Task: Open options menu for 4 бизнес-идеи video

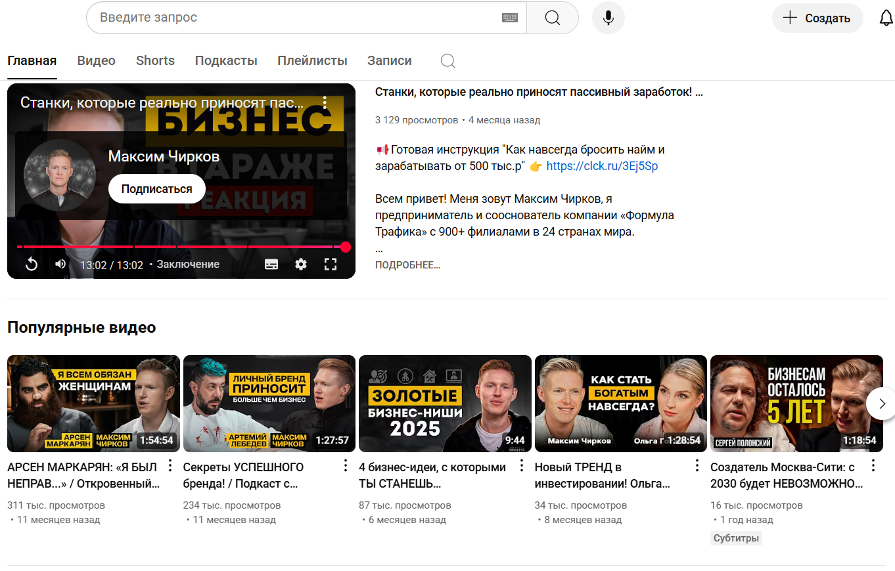Action: coord(522,466)
